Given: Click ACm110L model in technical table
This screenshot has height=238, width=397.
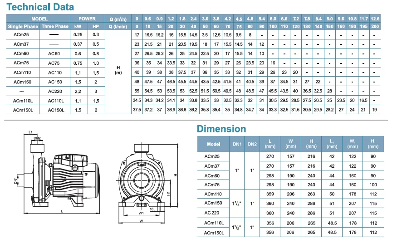Looking at the screenshot, I should (23, 101).
